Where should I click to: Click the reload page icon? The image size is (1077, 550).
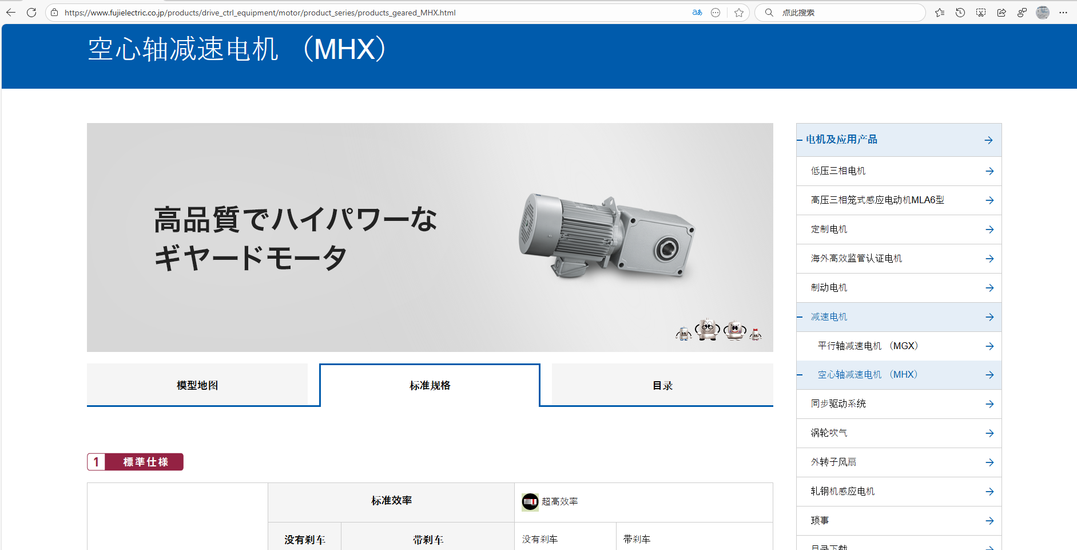click(31, 12)
